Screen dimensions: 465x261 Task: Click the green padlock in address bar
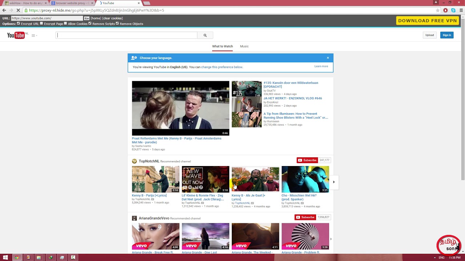[26, 11]
